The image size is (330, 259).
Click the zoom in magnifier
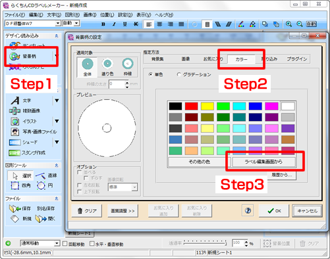click(289, 24)
